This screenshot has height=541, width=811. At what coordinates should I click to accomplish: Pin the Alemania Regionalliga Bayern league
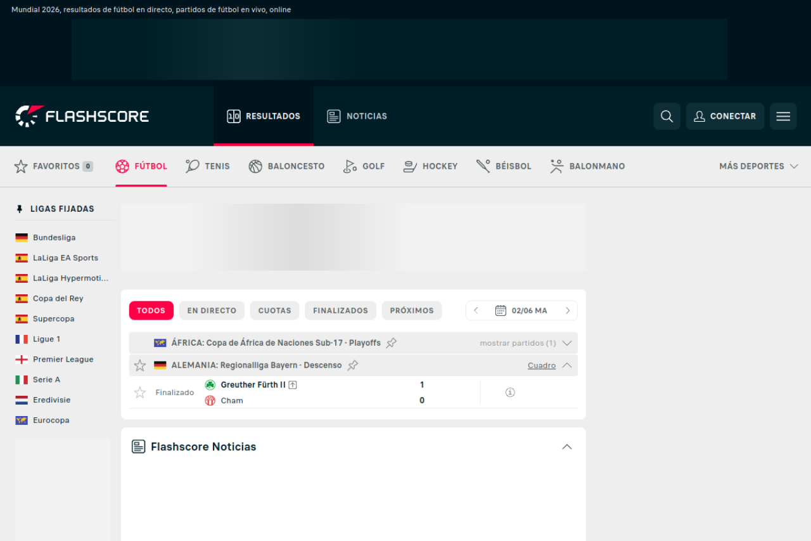click(353, 365)
